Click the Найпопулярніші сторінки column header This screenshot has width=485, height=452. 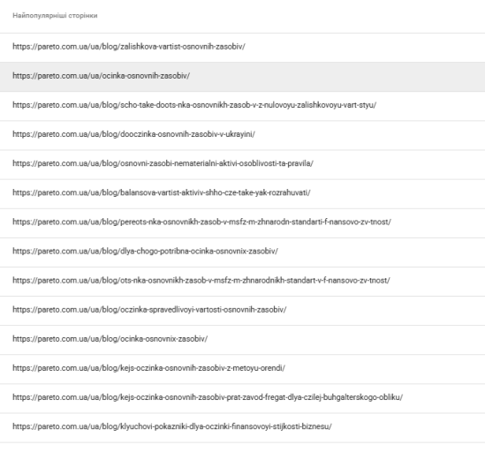[55, 16]
